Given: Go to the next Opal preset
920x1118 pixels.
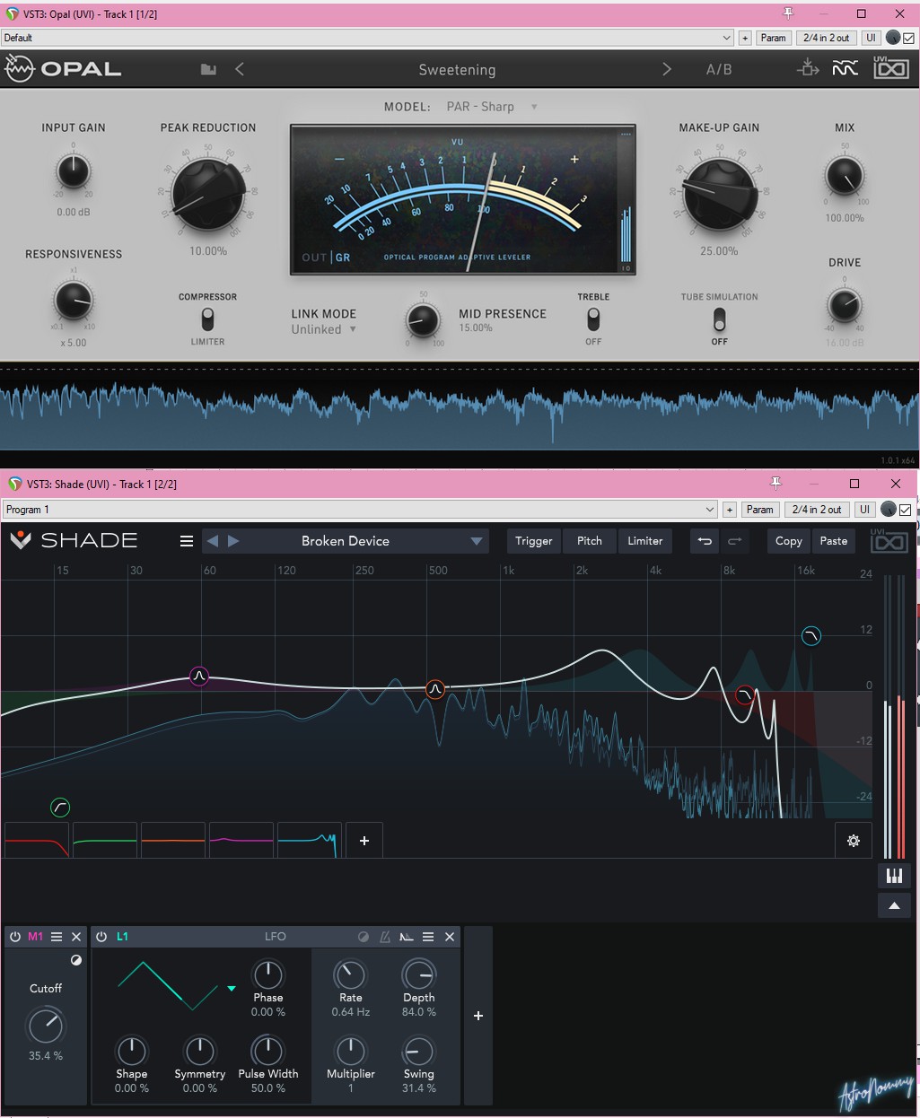Looking at the screenshot, I should click(x=666, y=69).
